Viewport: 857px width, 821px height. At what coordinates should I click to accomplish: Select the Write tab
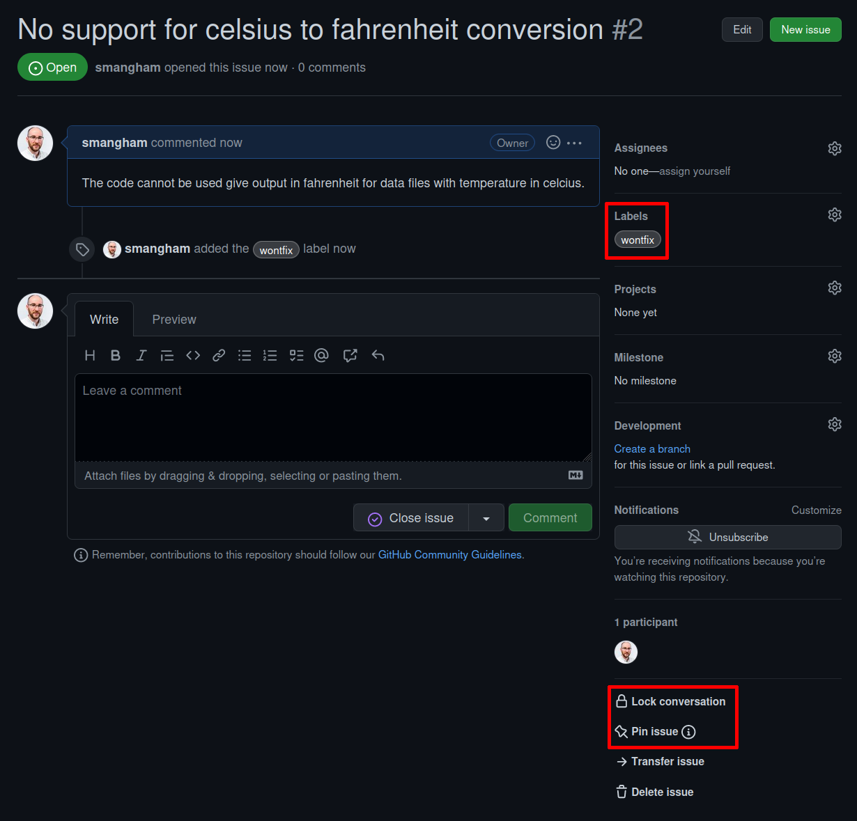click(x=104, y=320)
